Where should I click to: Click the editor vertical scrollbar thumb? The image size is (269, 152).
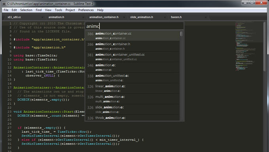tap(265, 46)
